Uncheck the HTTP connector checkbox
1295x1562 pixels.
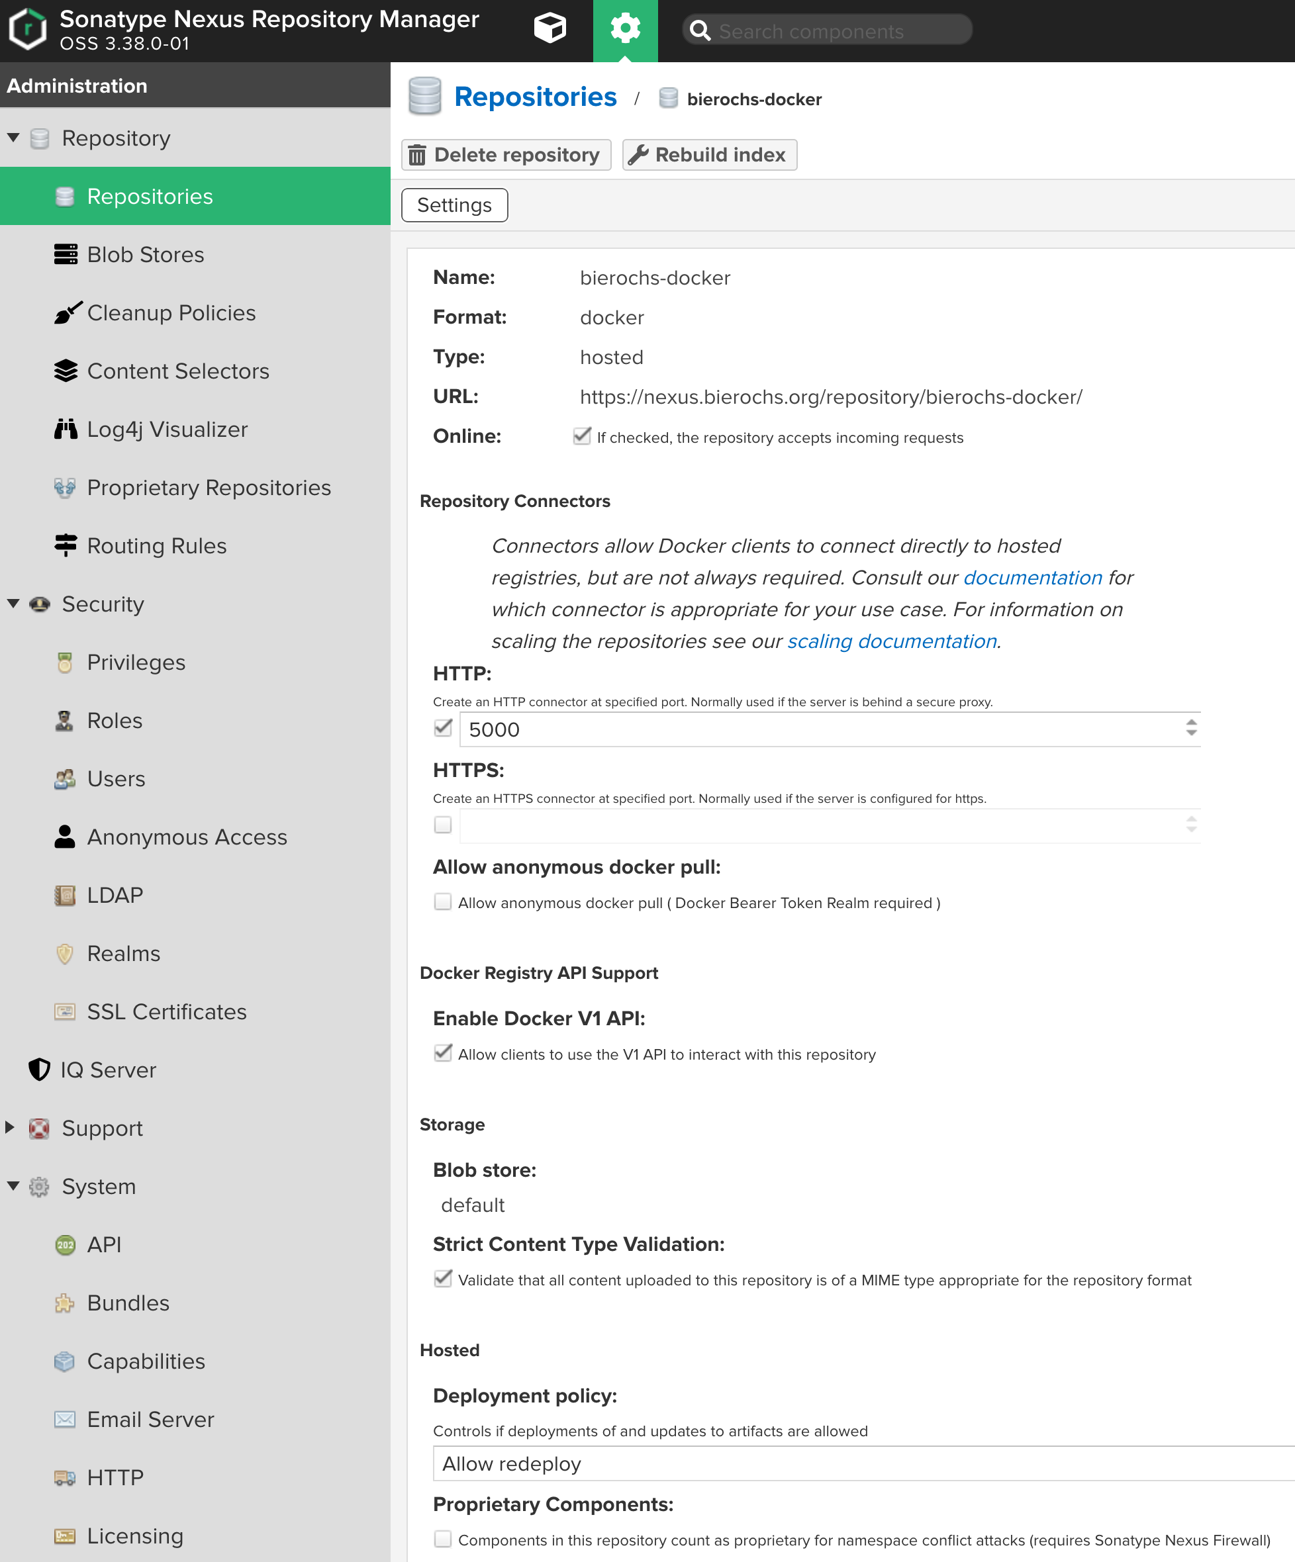click(442, 727)
